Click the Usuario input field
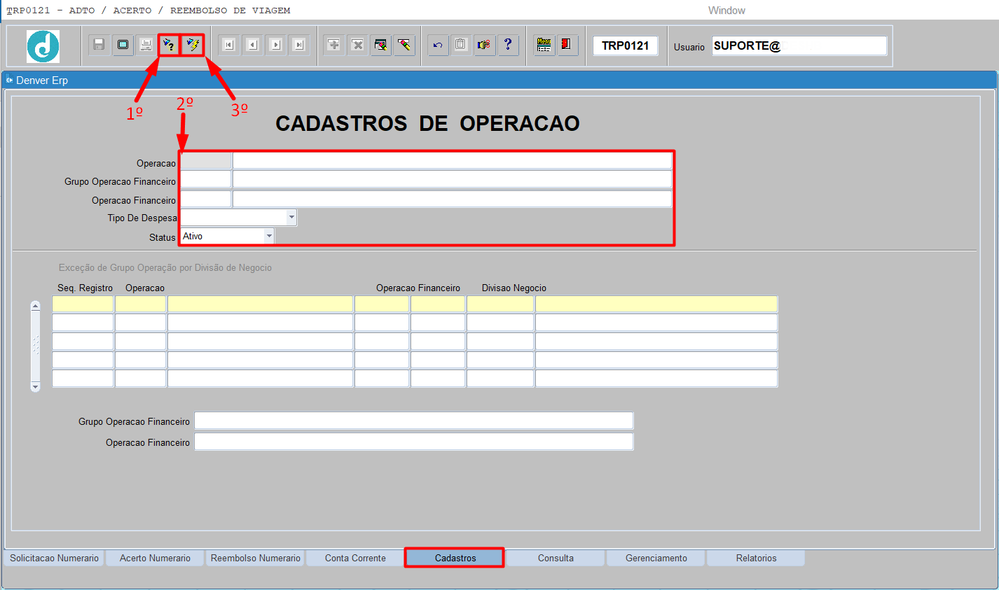The height and width of the screenshot is (590, 999). (799, 46)
